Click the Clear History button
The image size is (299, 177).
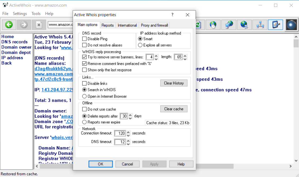click(174, 83)
